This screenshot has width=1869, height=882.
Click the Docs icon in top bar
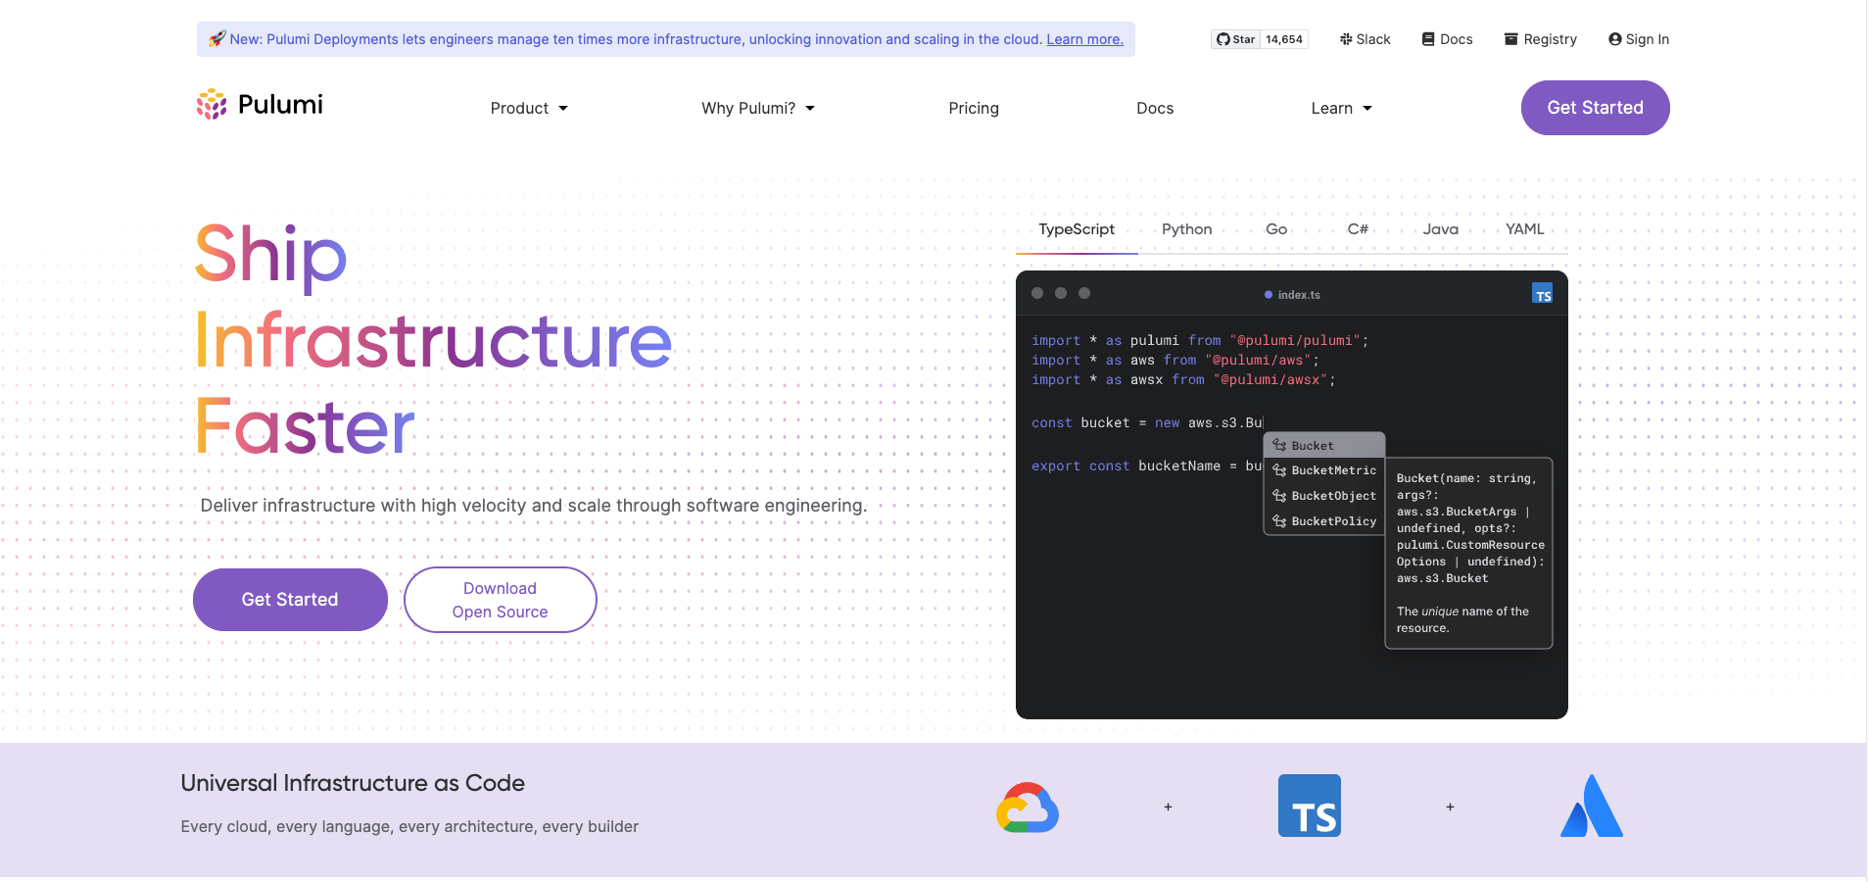click(1447, 39)
